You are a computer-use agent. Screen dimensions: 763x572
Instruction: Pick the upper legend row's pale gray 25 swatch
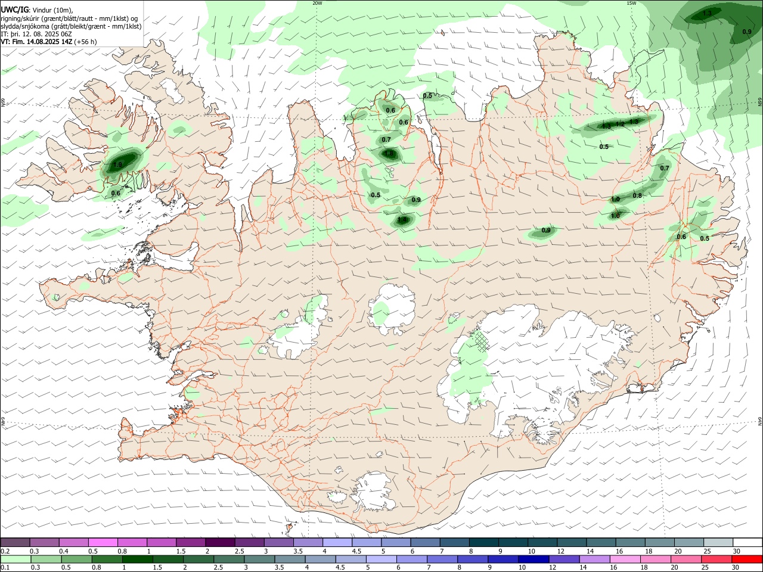717,542
